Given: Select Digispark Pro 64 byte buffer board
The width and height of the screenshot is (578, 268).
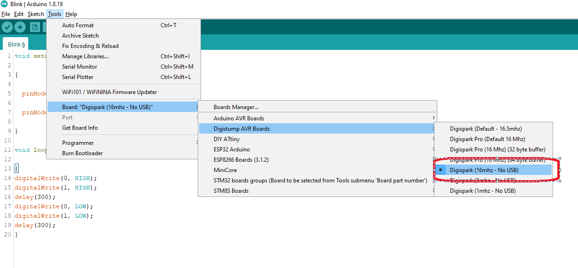Looking at the screenshot, I should 493,160.
